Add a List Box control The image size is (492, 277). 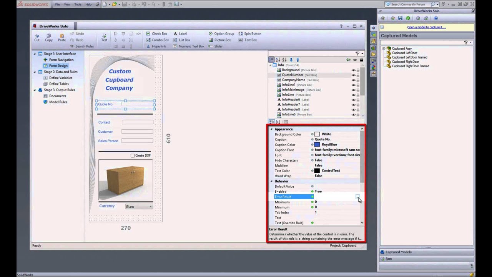click(x=181, y=40)
